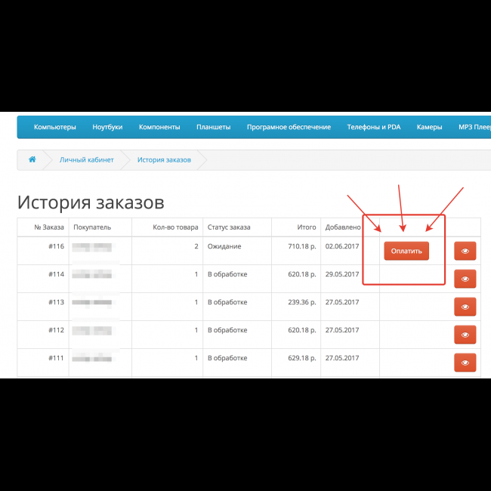Open order #111 eye view button

pos(465,363)
